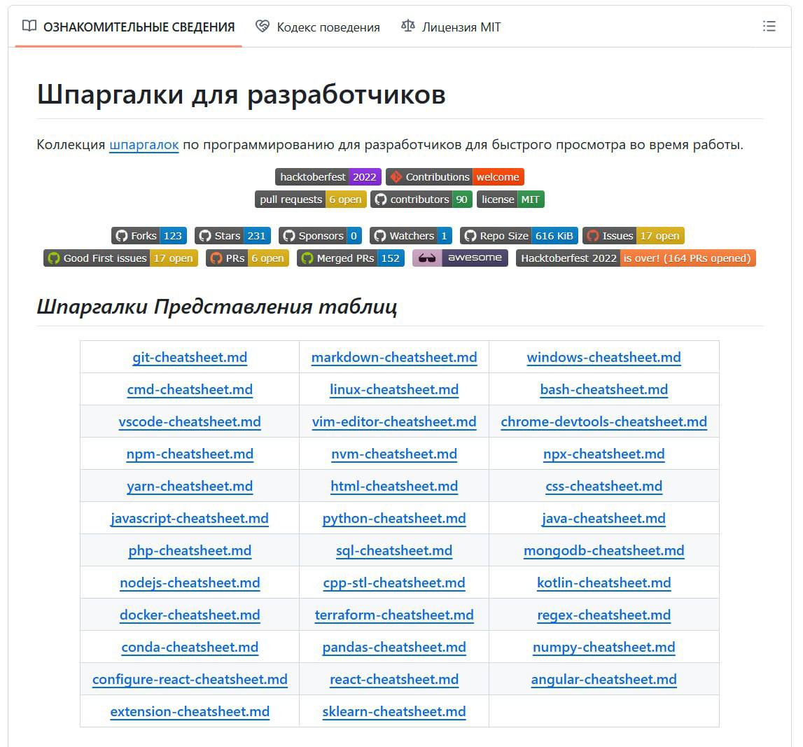Image resolution: width=803 pixels, height=747 pixels.
Task: Click the Шпаргалки для разработчиков heading
Action: click(242, 95)
